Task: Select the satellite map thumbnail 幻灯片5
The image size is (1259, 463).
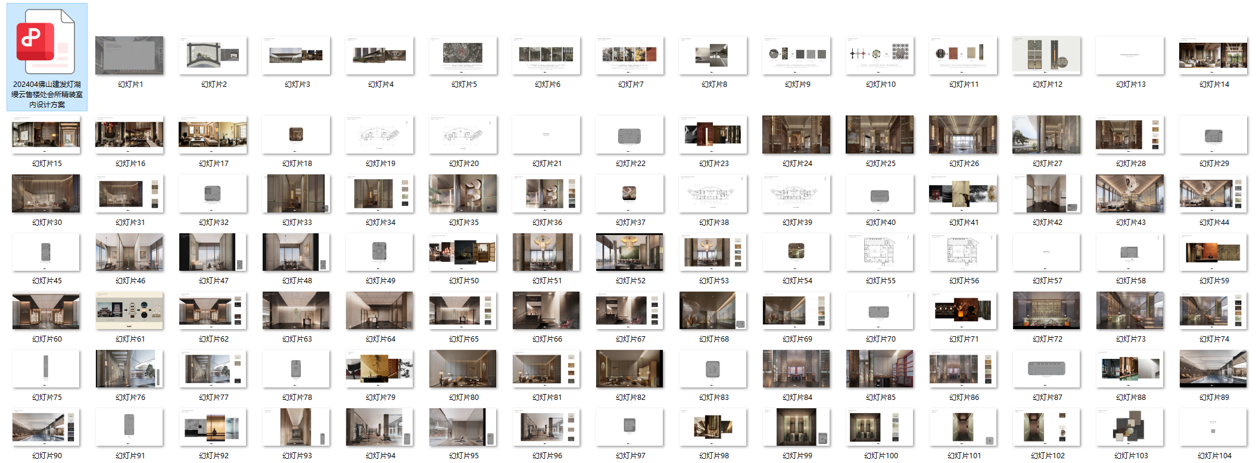Action: click(x=463, y=55)
